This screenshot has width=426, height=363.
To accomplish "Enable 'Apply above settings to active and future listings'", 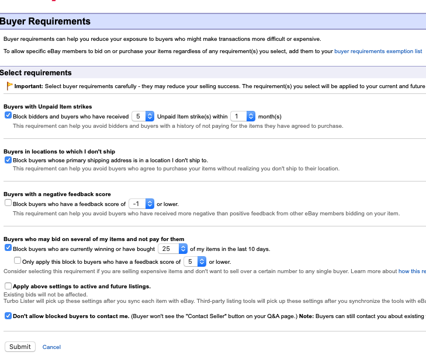I will (x=8, y=286).
